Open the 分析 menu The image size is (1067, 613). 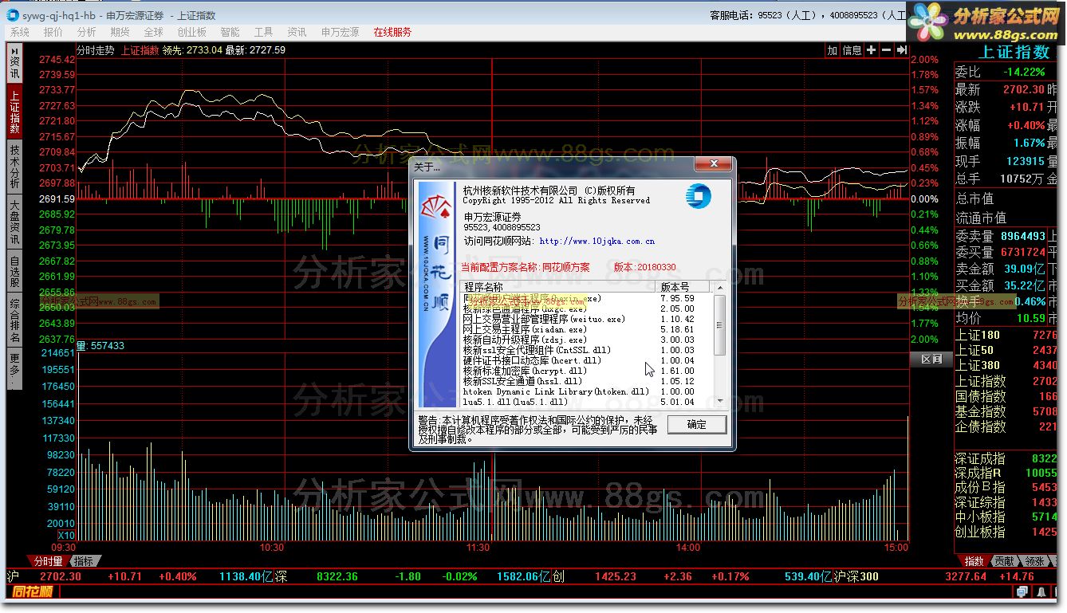(87, 32)
